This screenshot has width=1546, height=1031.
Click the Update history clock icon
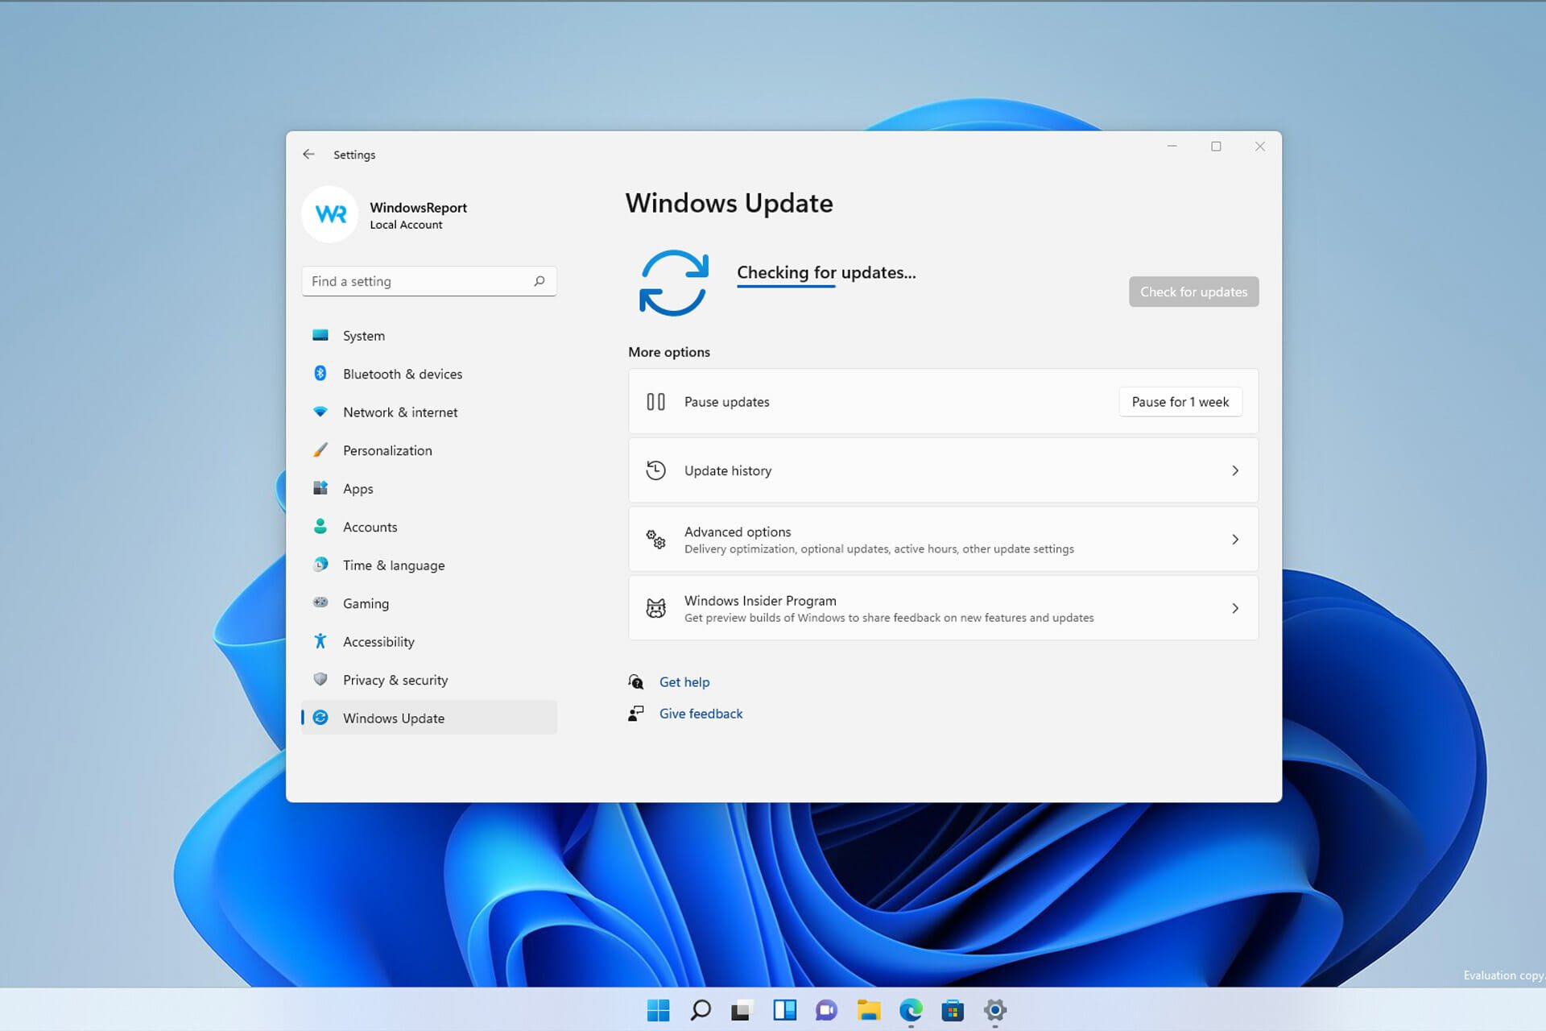coord(656,470)
